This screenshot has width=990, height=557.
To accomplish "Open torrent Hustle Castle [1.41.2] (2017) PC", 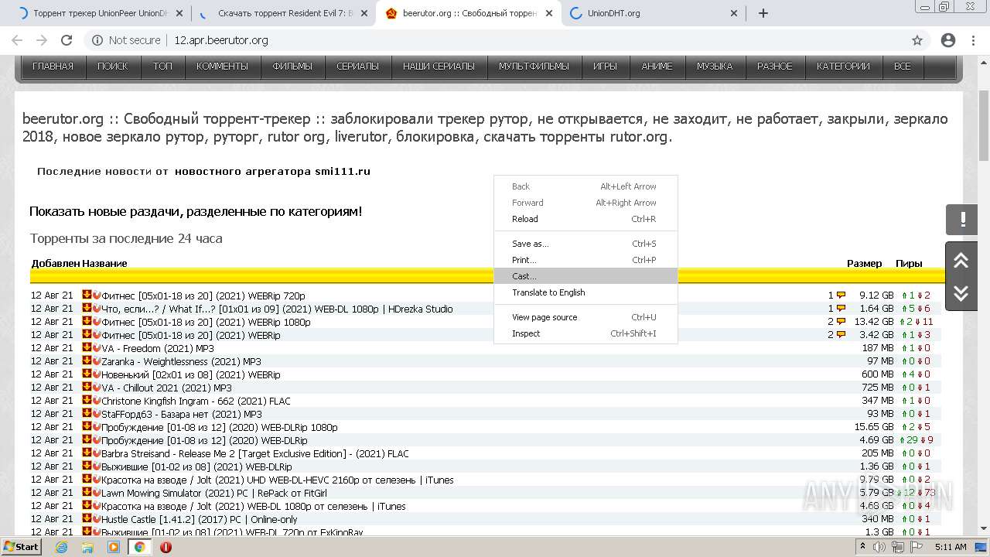I will (x=200, y=519).
